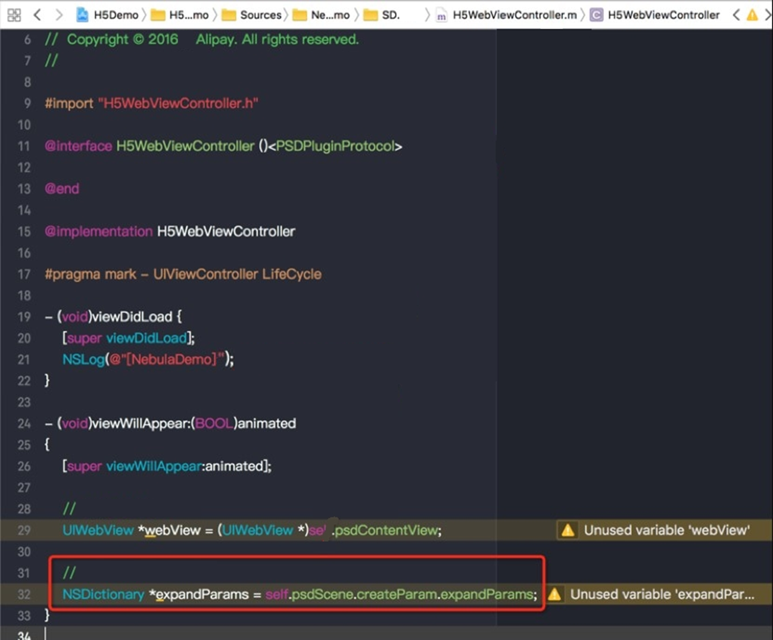Screen dimensions: 773x640
Task: Open the Ne...mo folder breadcrumb
Action: [322, 15]
